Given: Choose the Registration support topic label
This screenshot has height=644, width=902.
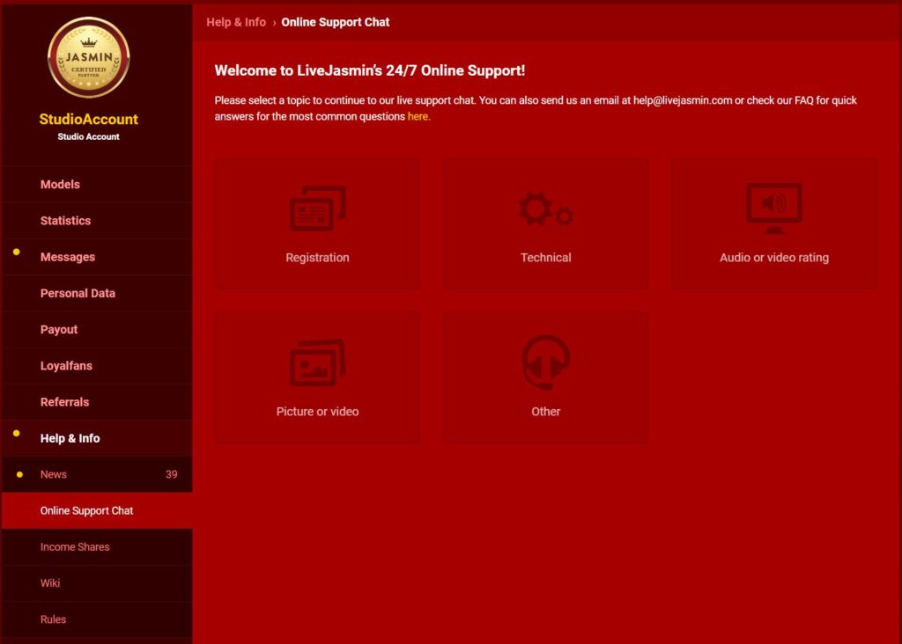Looking at the screenshot, I should click(317, 258).
